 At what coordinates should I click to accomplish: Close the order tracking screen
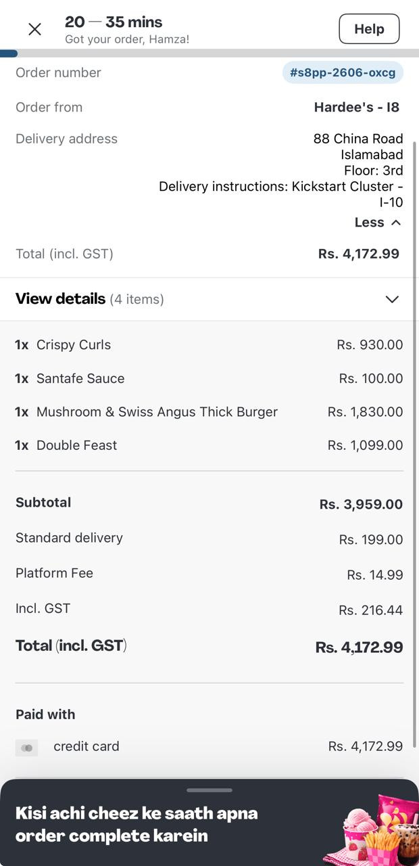pyautogui.click(x=34, y=29)
